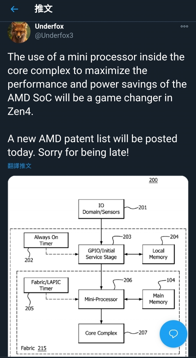Tap the 翻譯推文 translate link
Image resolution: width=196 pixels, height=358 pixels.
pyautogui.click(x=20, y=166)
